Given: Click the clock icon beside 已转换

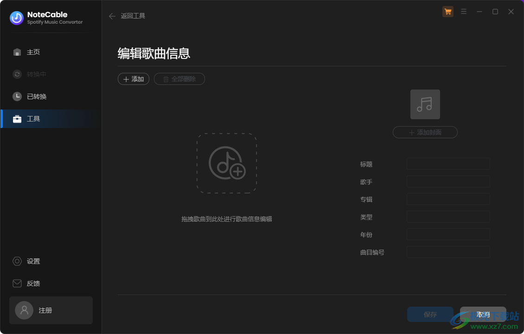Looking at the screenshot, I should [x=17, y=96].
